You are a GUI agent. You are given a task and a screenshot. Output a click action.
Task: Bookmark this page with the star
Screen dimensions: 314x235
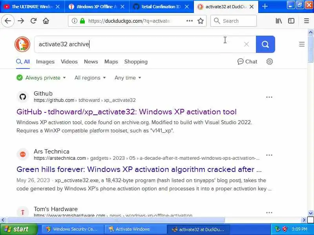pyautogui.click(x=201, y=21)
